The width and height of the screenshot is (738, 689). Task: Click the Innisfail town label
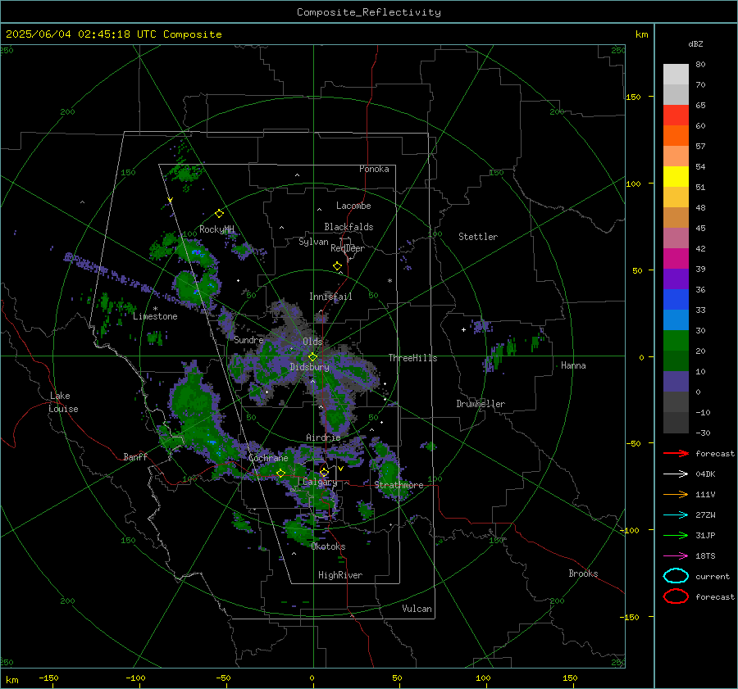coord(330,297)
